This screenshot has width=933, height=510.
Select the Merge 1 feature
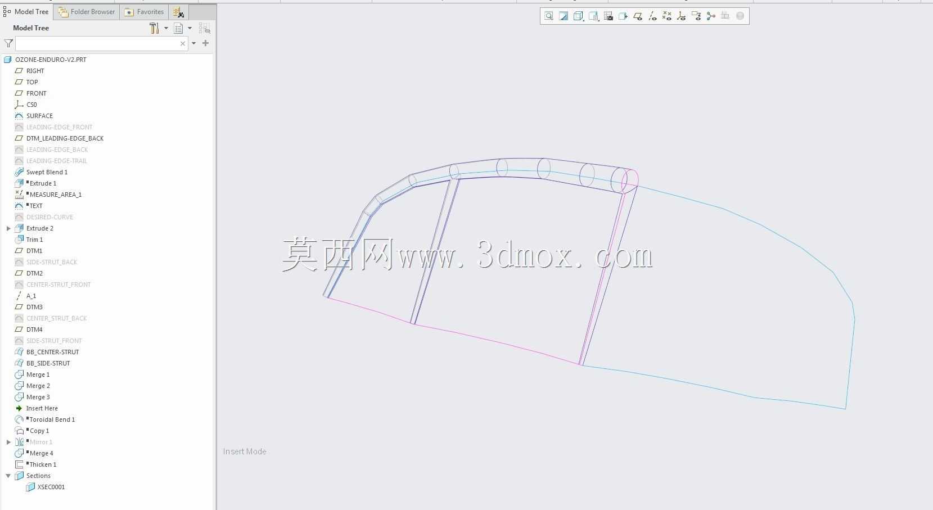38,374
